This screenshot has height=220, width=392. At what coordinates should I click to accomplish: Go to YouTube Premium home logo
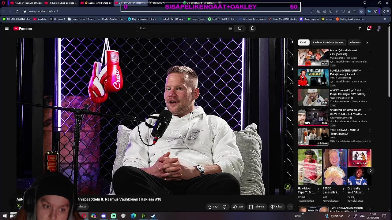pos(23,28)
